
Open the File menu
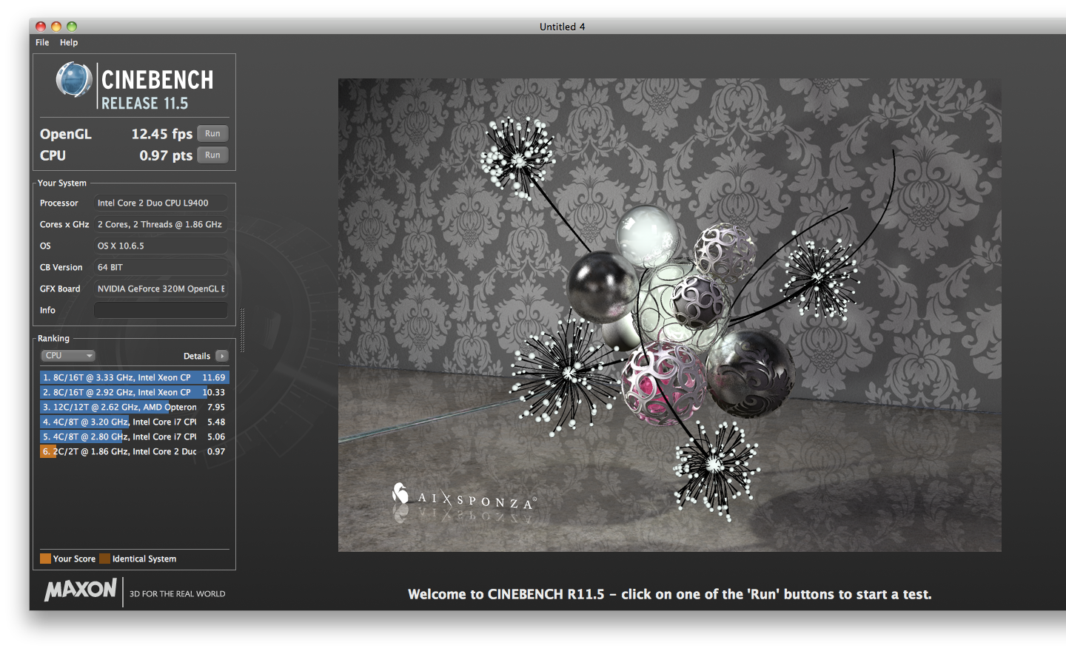(42, 42)
